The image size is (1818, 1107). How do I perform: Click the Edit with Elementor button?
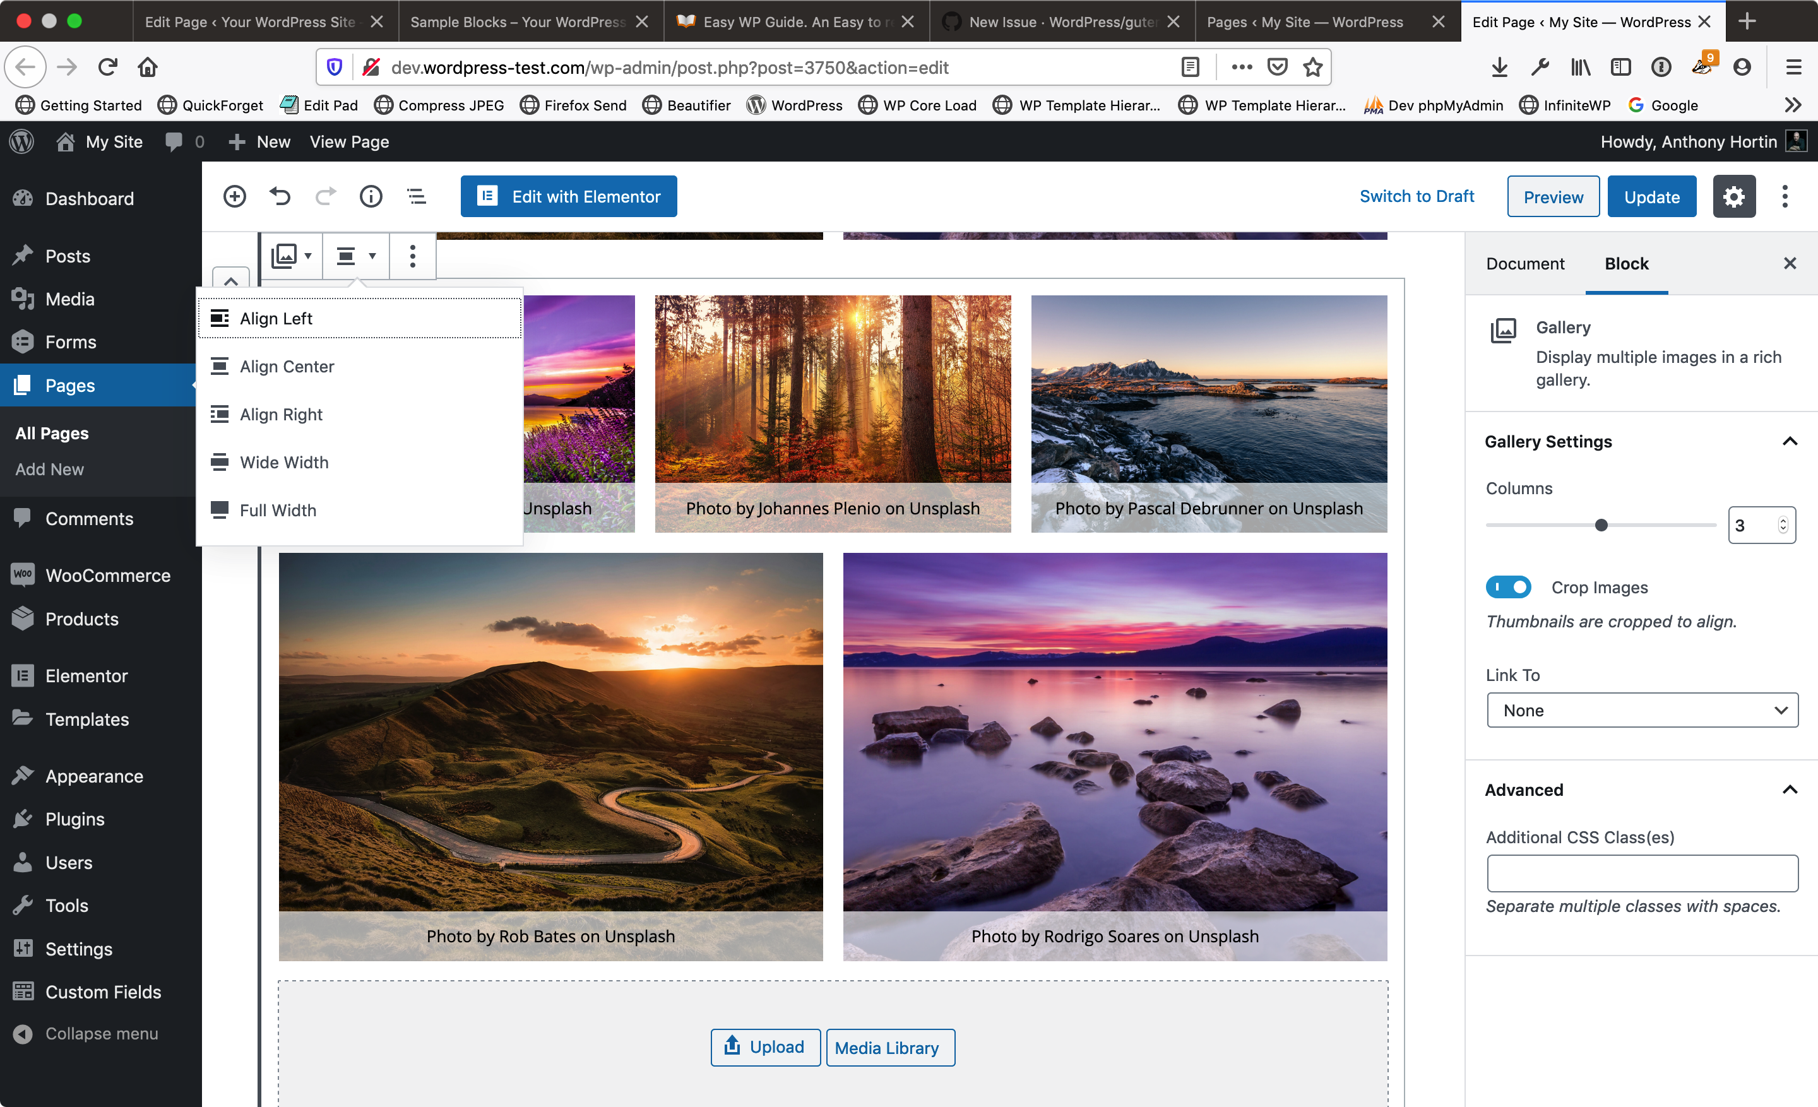pos(568,196)
